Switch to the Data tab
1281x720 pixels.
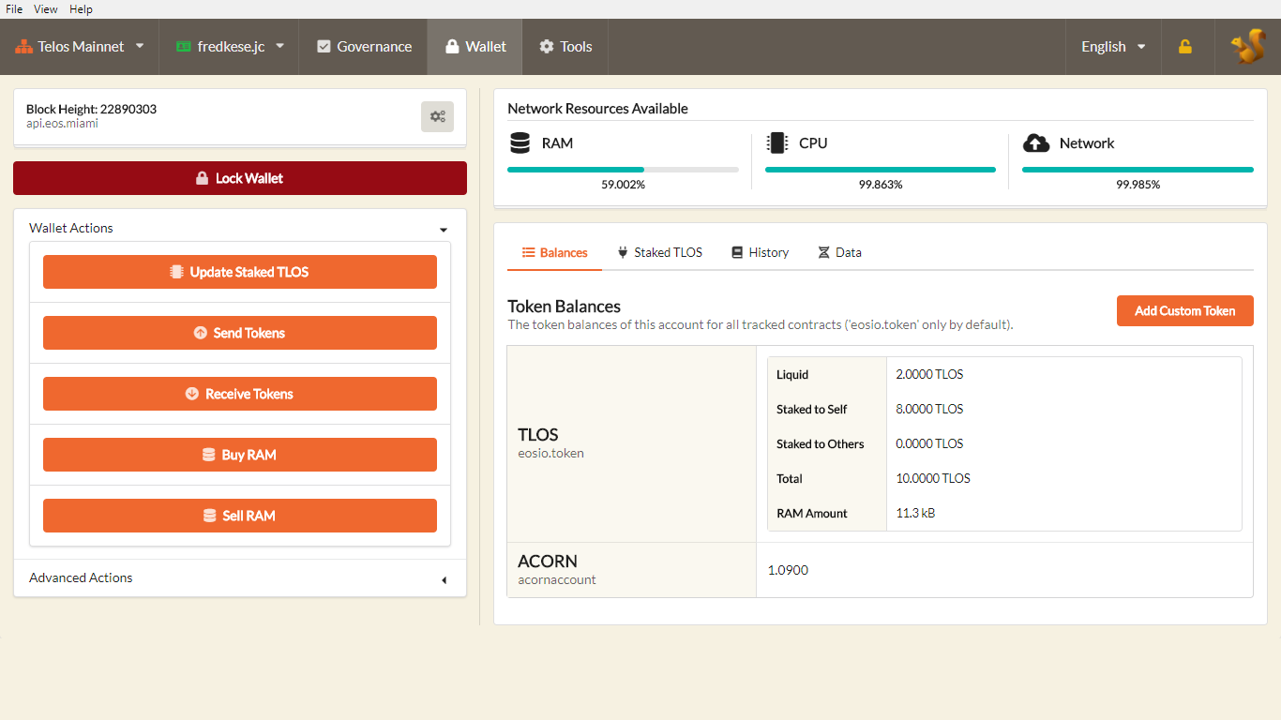click(x=839, y=252)
